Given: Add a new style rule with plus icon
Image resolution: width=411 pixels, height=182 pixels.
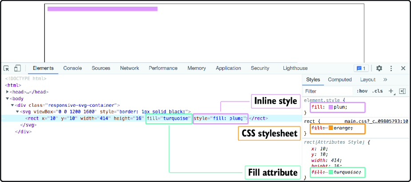Looking at the screenshot, I should click(x=391, y=91).
